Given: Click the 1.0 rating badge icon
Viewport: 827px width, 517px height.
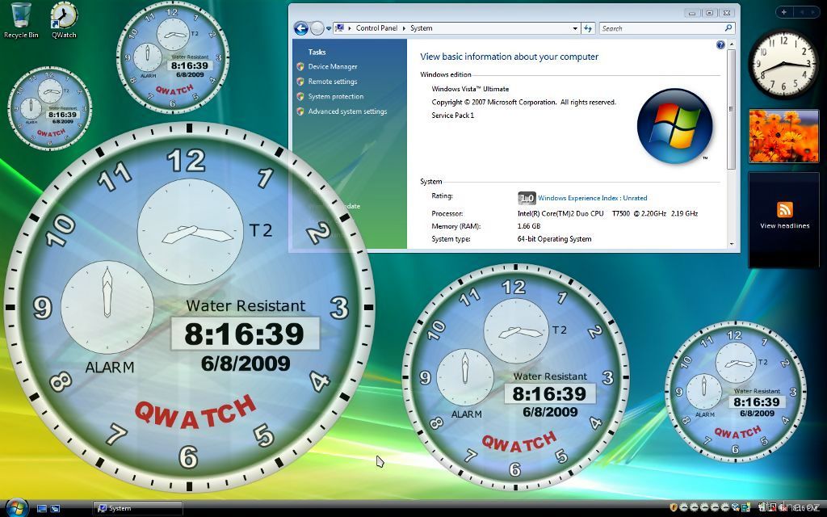Looking at the screenshot, I should pyautogui.click(x=527, y=198).
